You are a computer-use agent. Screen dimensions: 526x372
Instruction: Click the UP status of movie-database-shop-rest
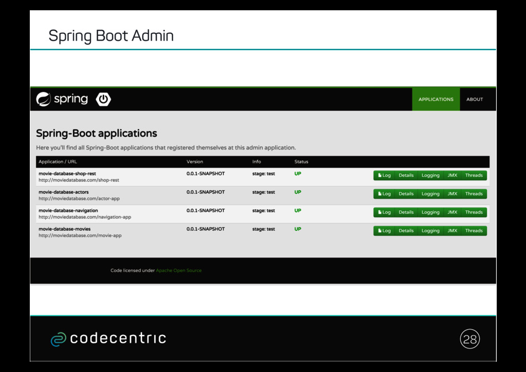tap(298, 174)
